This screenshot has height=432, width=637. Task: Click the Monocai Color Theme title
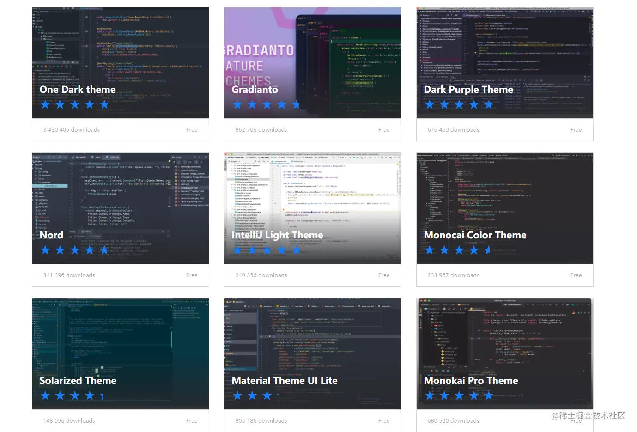tap(475, 235)
